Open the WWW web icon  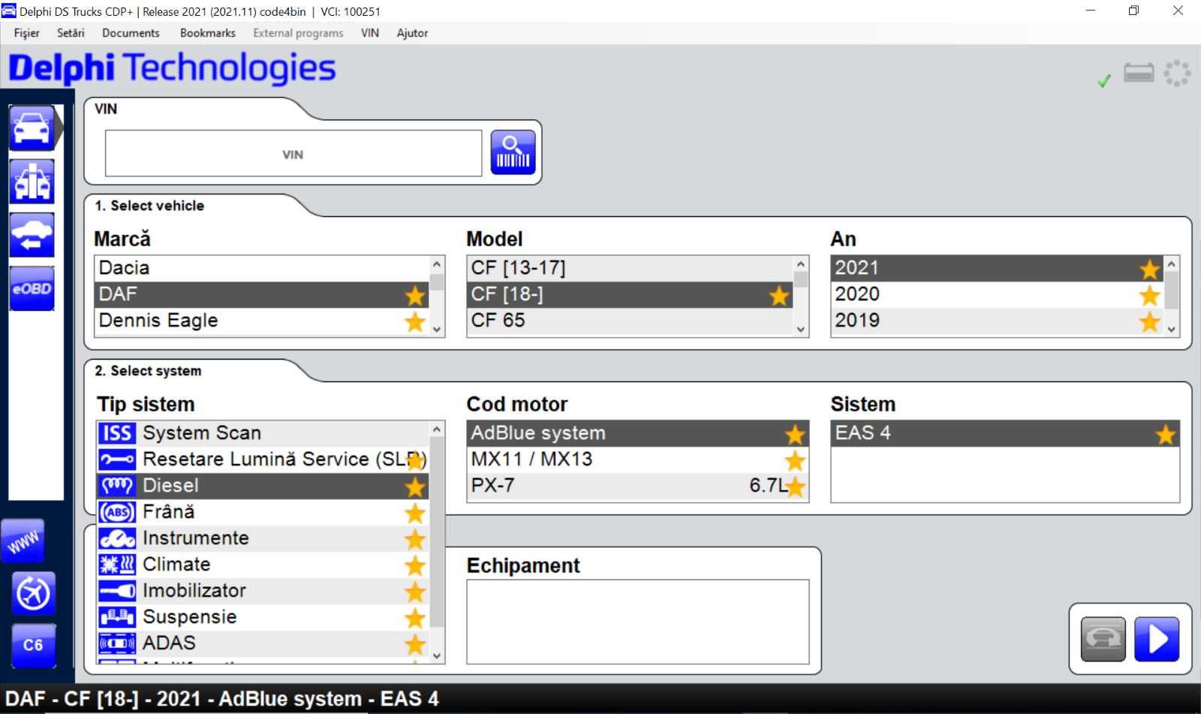coord(23,541)
